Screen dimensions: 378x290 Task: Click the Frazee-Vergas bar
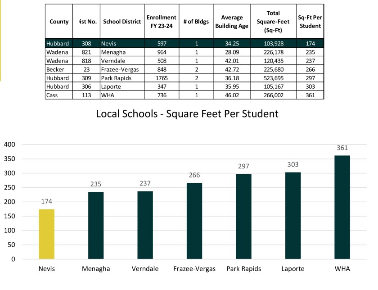(x=194, y=221)
